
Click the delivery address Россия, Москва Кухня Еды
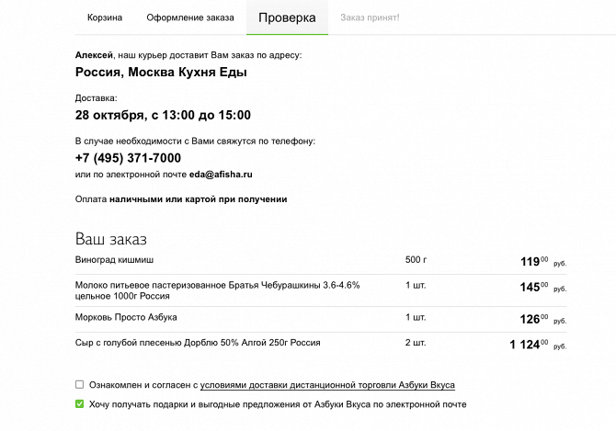coord(161,73)
